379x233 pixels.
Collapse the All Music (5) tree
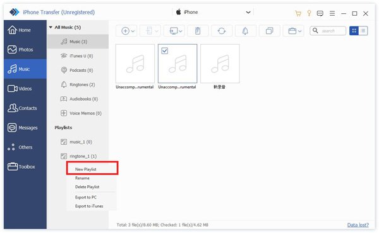(51, 27)
